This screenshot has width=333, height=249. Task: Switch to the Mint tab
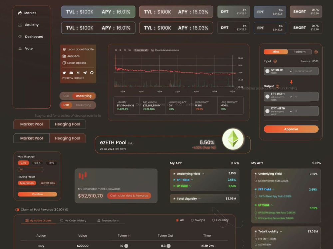tap(276, 52)
